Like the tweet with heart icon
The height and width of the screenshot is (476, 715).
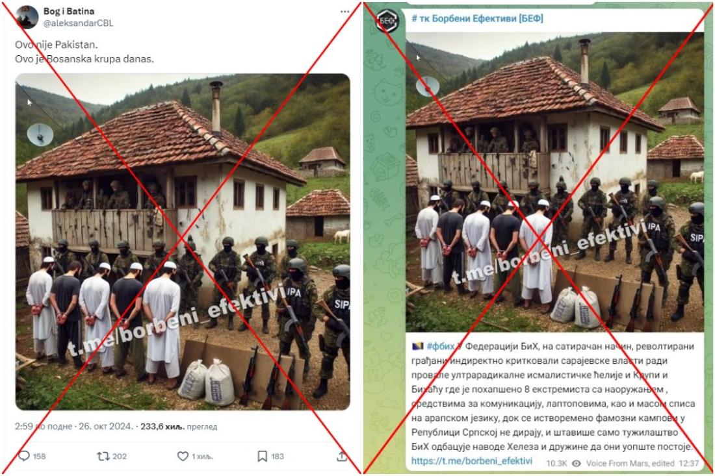point(183,456)
